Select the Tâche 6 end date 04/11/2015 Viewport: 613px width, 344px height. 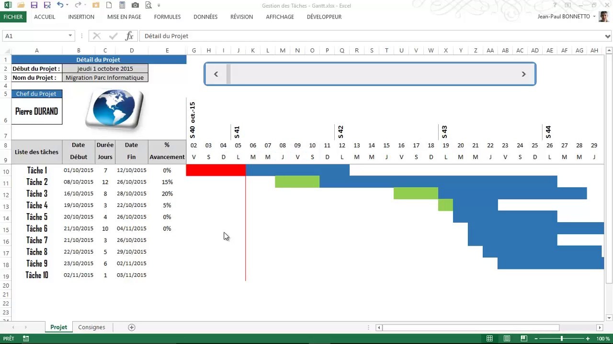coord(131,228)
